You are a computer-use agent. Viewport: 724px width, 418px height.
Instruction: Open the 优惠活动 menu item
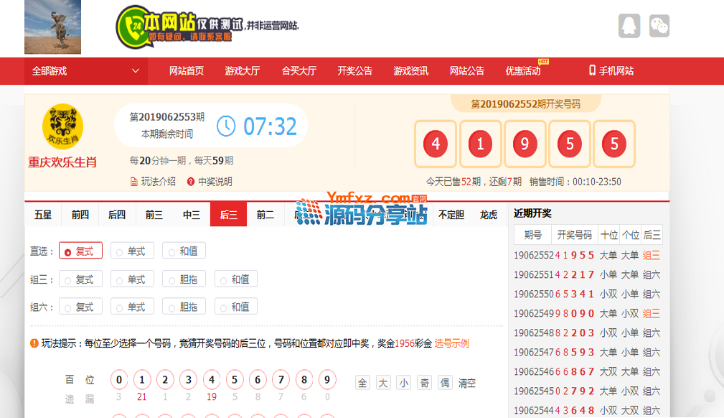[522, 71]
